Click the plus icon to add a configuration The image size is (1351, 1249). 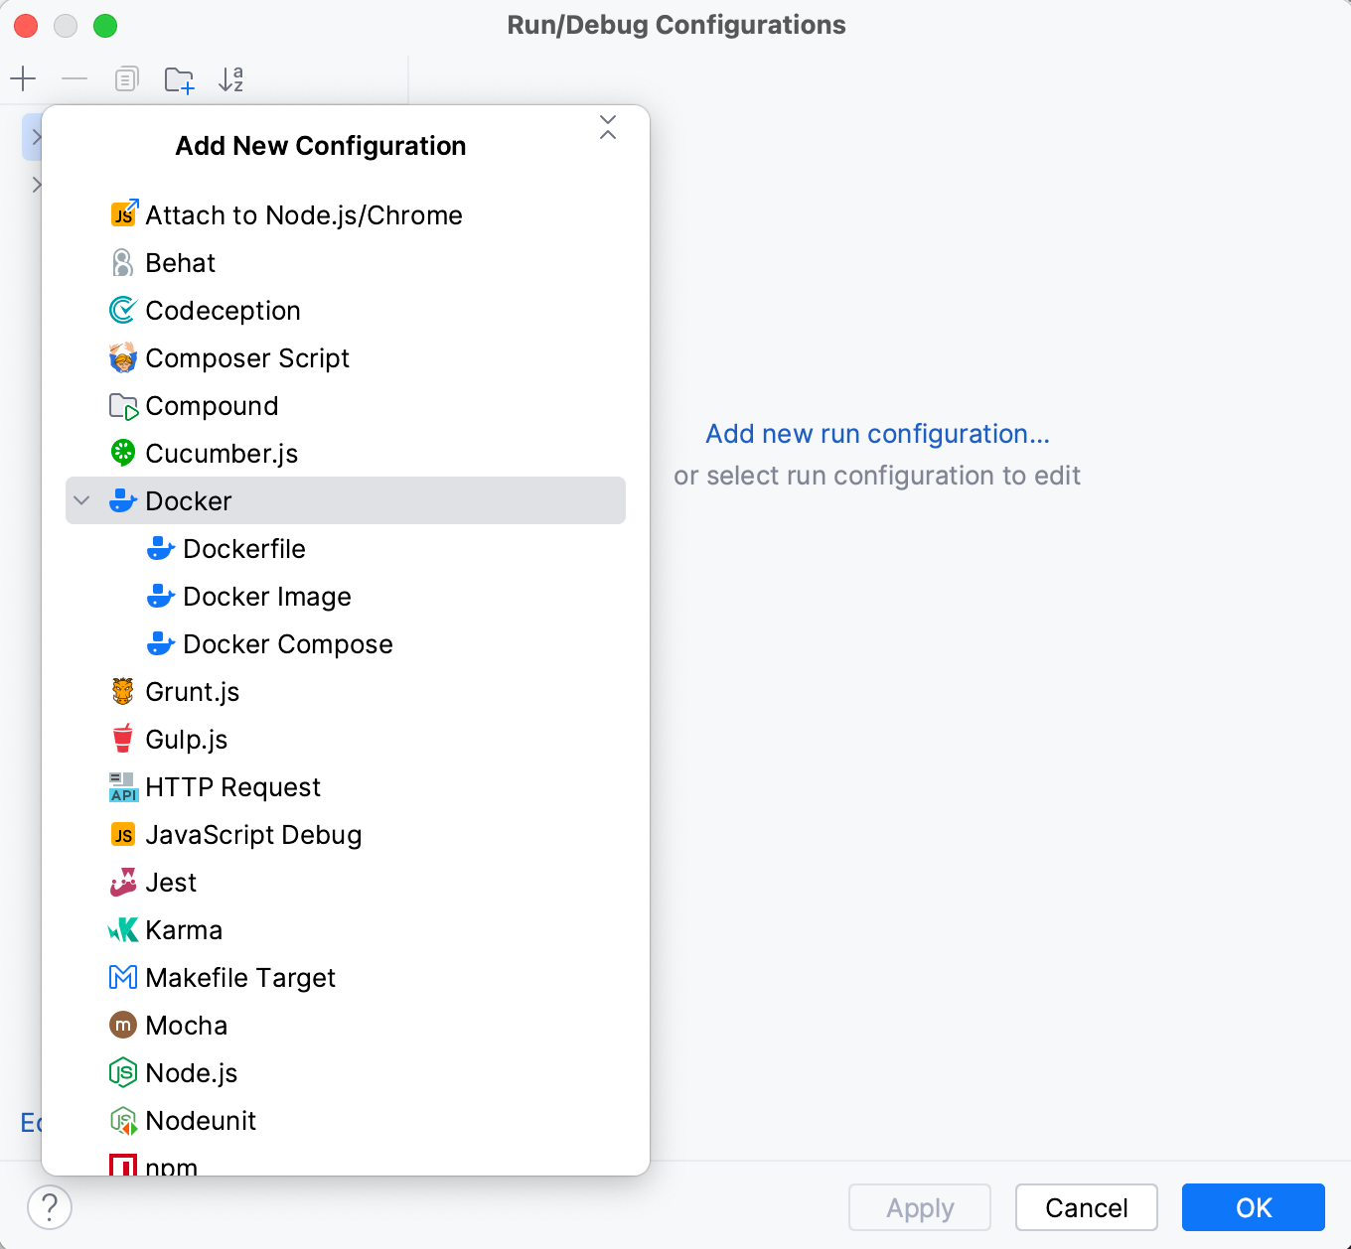[24, 78]
